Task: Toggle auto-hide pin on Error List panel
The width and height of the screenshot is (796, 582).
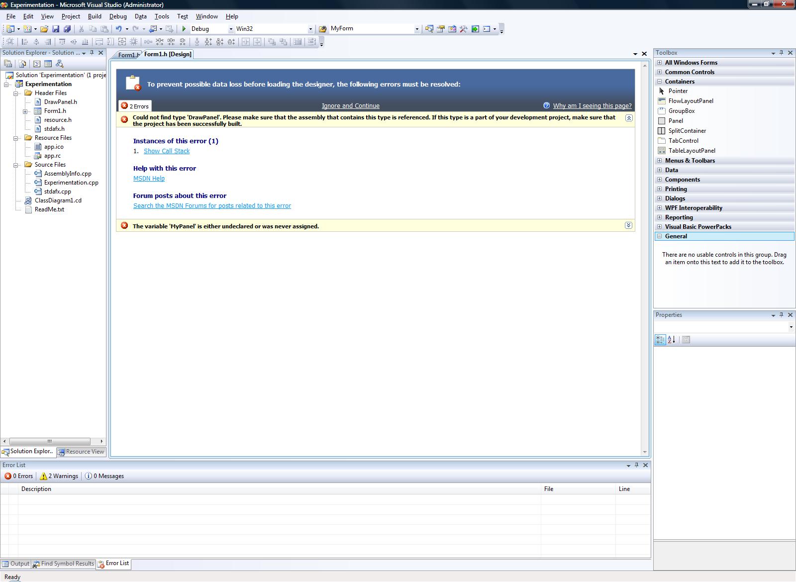Action: pos(637,465)
